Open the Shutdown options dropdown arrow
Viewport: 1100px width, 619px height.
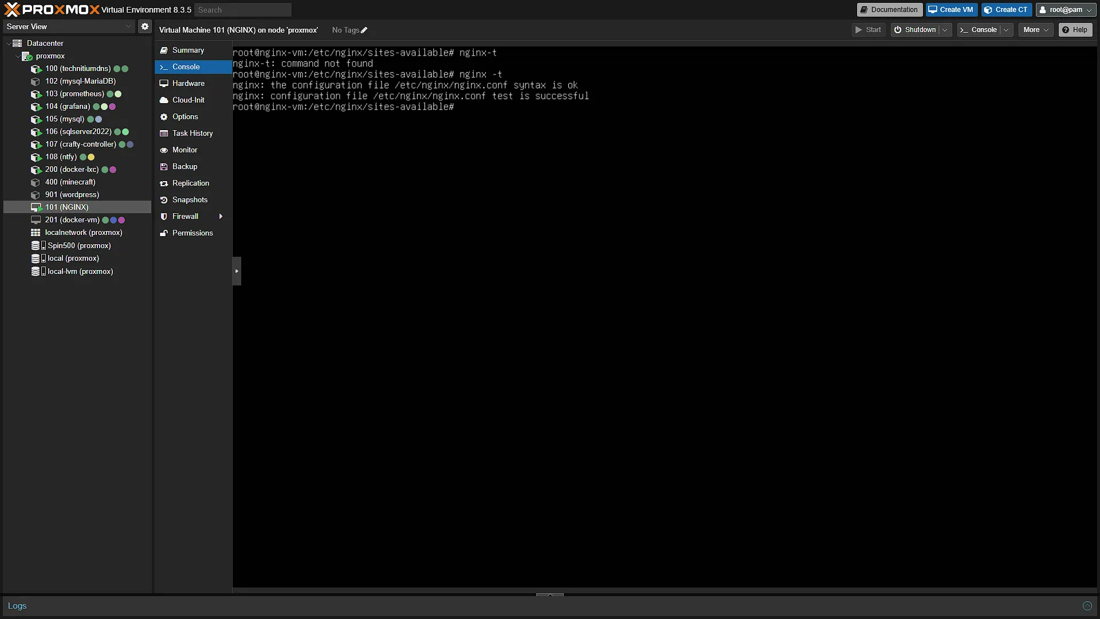click(945, 30)
